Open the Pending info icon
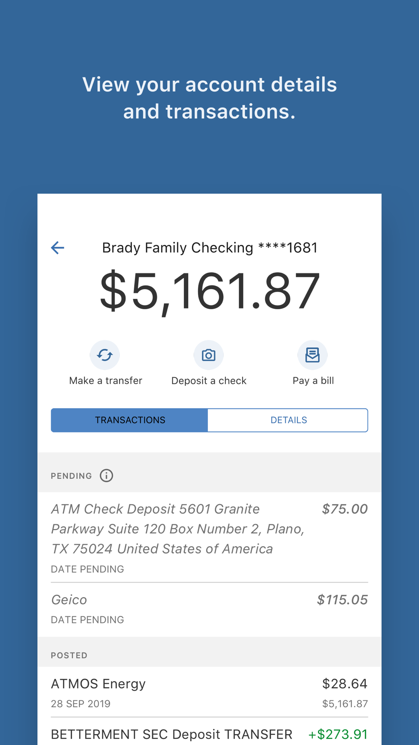 (x=106, y=476)
